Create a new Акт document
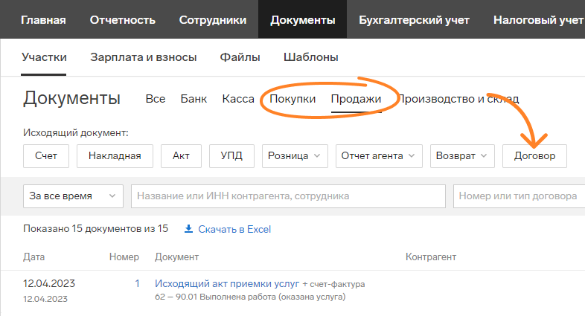 pos(181,155)
